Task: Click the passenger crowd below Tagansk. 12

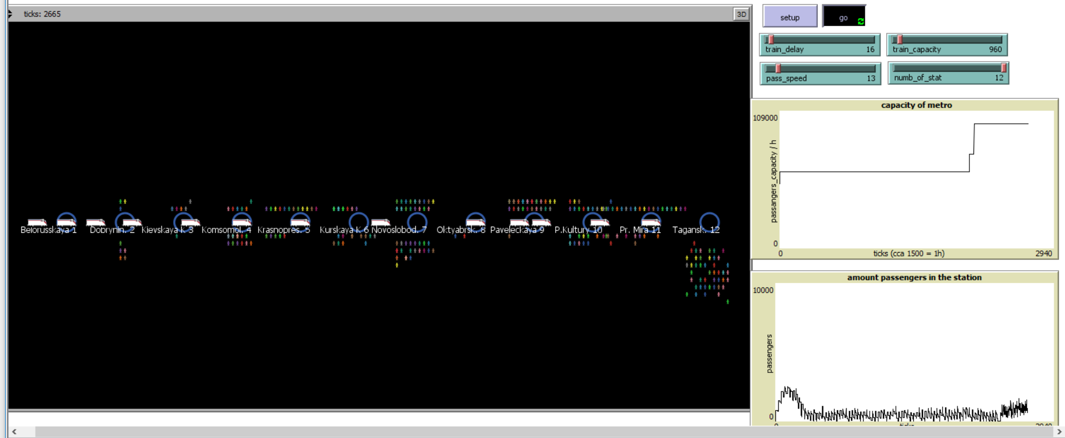Action: (707, 271)
